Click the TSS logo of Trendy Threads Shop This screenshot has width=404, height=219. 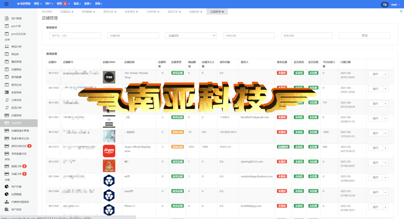point(109,77)
